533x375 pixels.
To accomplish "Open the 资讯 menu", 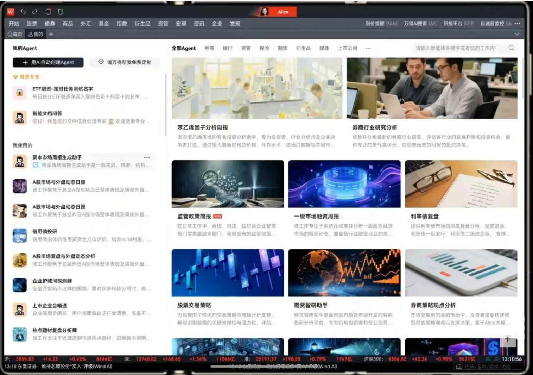I will click(199, 24).
